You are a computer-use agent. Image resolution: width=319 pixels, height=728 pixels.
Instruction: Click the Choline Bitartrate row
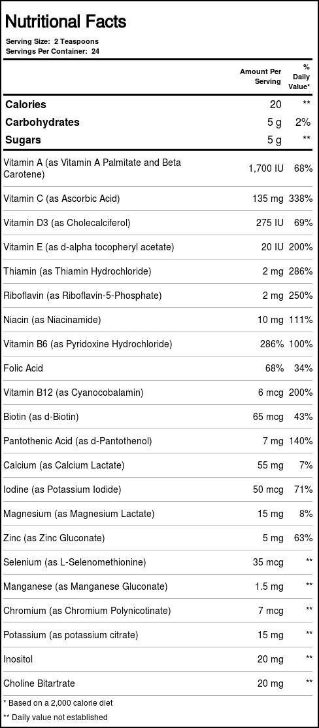[x=159, y=683]
